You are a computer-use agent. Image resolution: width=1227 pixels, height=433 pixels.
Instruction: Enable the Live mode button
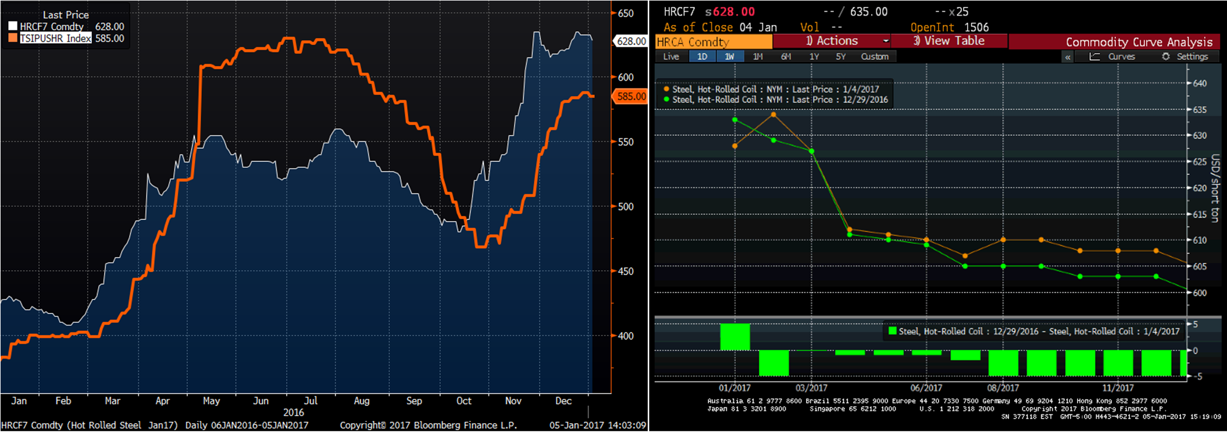(x=671, y=56)
